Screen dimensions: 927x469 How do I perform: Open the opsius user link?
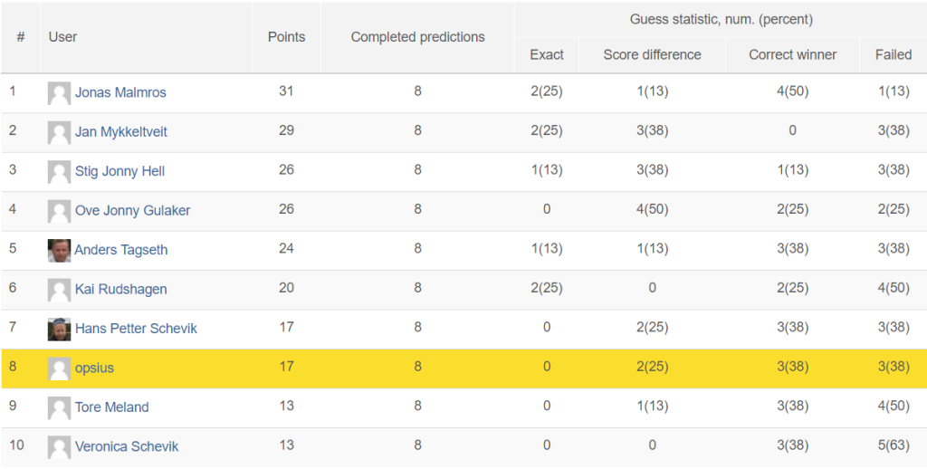pyautogui.click(x=94, y=368)
